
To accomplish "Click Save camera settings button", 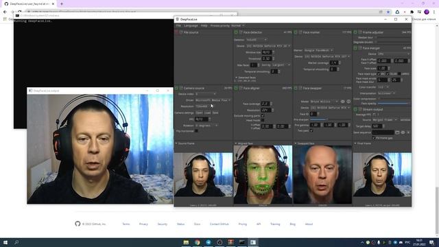I will [x=215, y=113].
